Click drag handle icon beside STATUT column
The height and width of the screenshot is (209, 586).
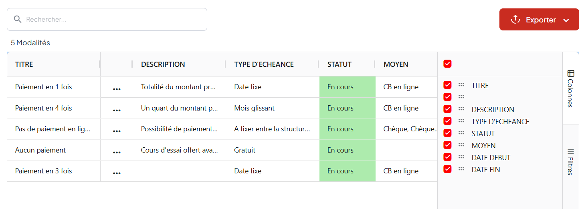tap(461, 133)
